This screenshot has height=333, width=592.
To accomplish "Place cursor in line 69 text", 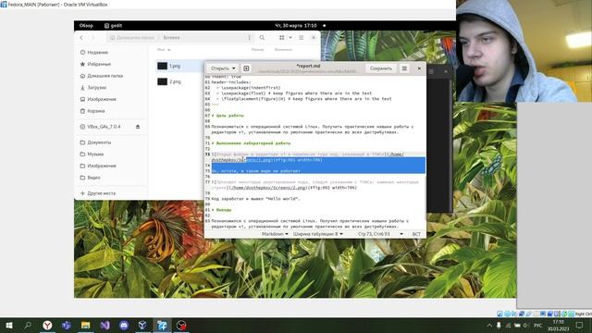I will coord(312,129).
